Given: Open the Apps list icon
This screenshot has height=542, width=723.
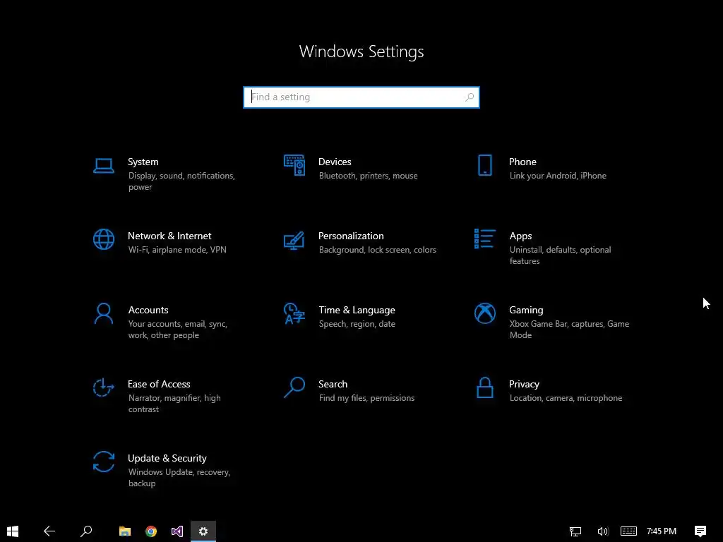Looking at the screenshot, I should pyautogui.click(x=484, y=239).
